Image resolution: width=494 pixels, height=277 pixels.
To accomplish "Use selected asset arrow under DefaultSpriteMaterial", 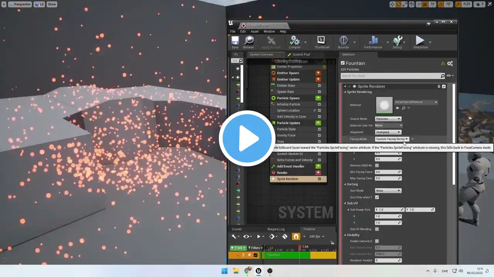I will coord(398,108).
